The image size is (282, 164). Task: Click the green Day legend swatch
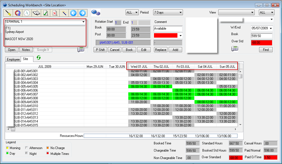point(7,153)
